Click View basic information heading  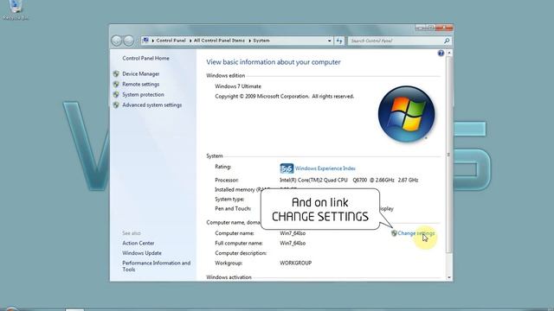[x=274, y=62]
